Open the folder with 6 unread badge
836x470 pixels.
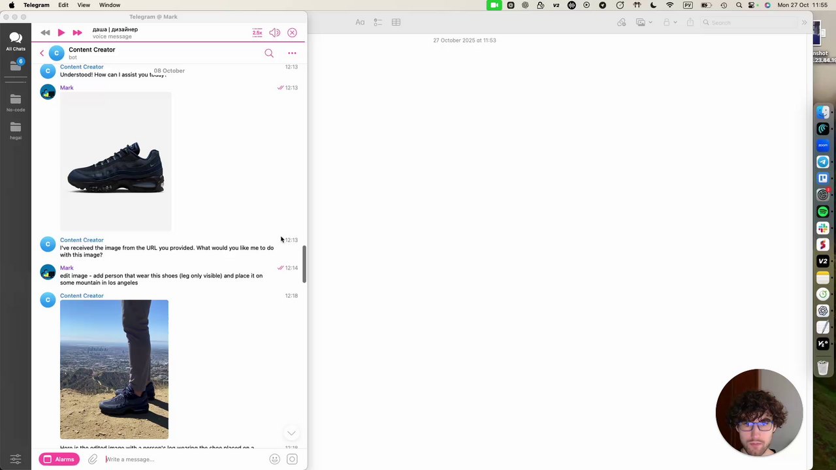point(16,65)
